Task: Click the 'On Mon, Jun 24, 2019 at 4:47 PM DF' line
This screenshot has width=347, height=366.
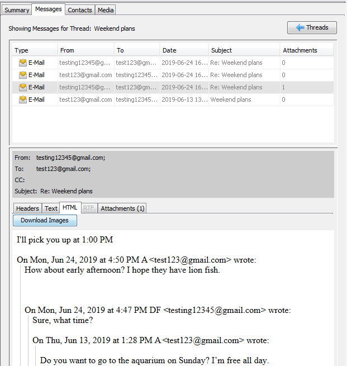Action: (158, 310)
